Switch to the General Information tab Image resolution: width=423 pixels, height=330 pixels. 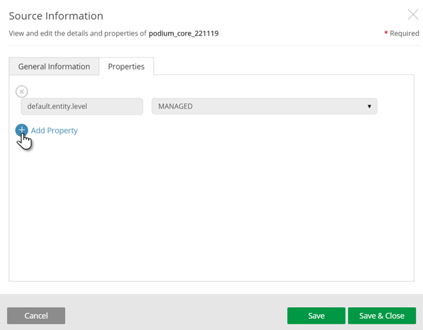(54, 66)
